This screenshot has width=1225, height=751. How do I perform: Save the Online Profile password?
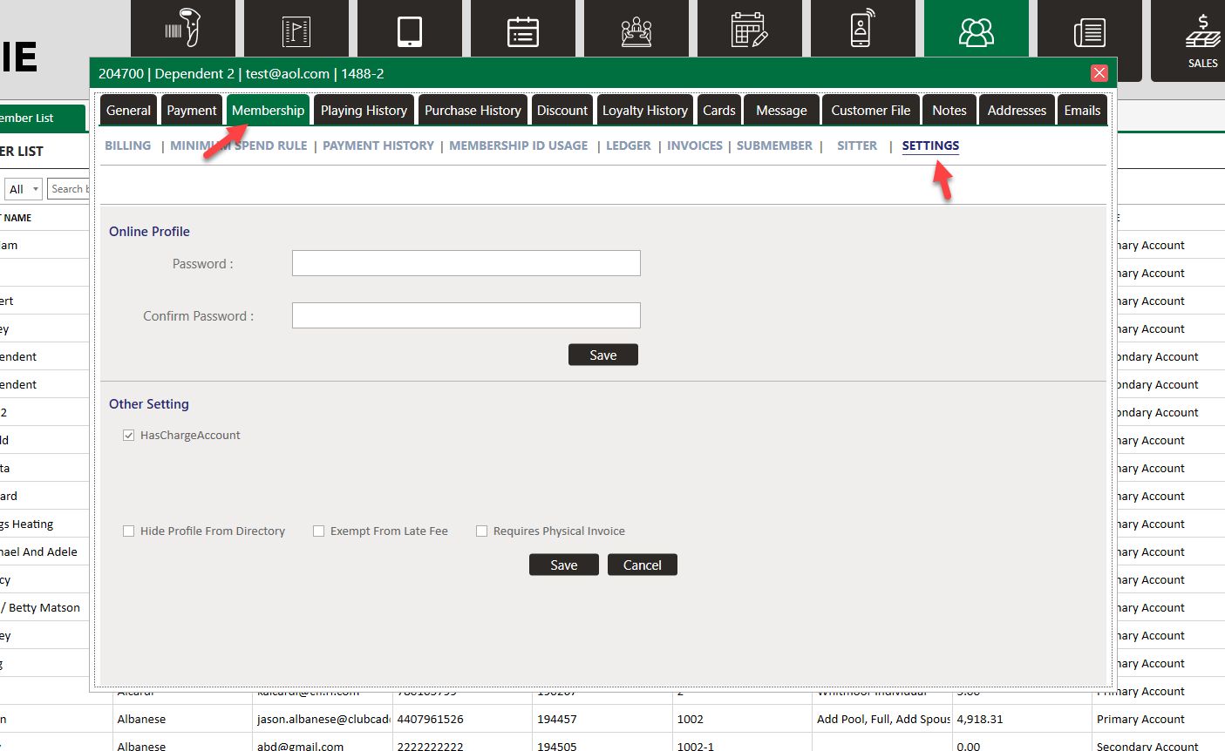602,355
